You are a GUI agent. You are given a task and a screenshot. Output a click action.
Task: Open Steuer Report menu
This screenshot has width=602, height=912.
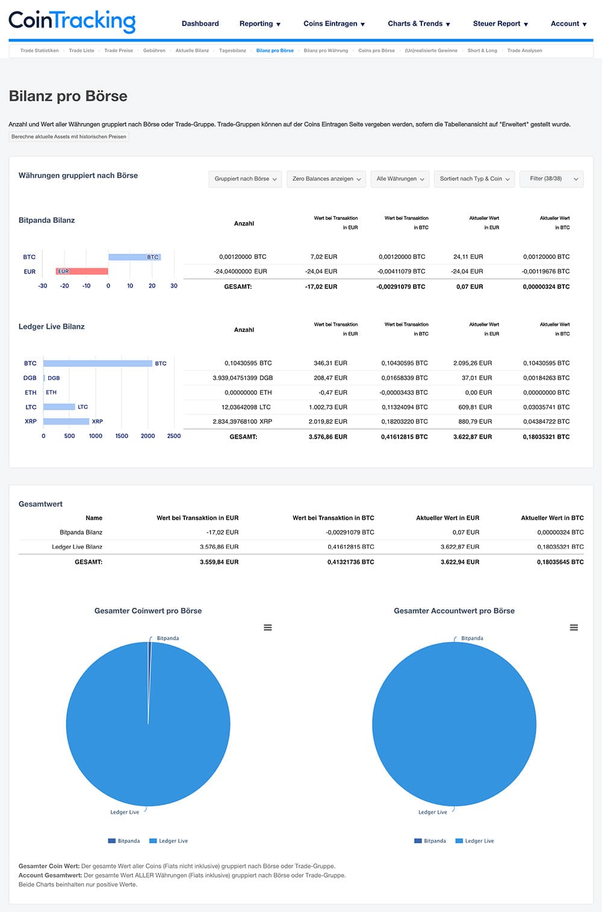[x=500, y=23]
